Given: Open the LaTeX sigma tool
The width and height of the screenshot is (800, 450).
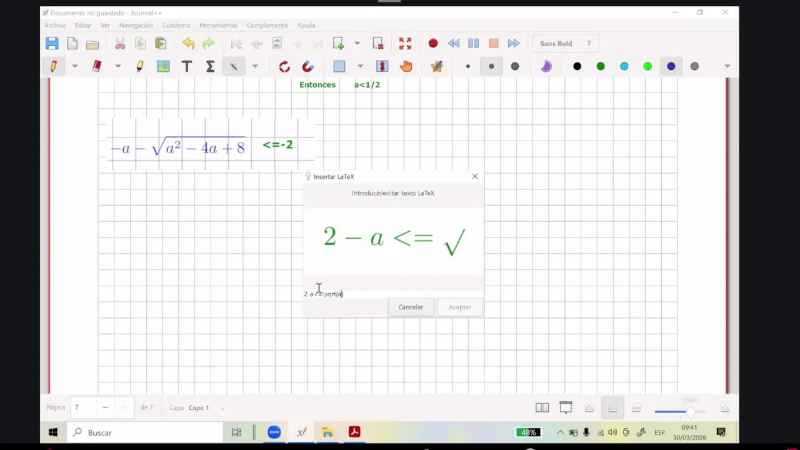Looking at the screenshot, I should (x=210, y=66).
